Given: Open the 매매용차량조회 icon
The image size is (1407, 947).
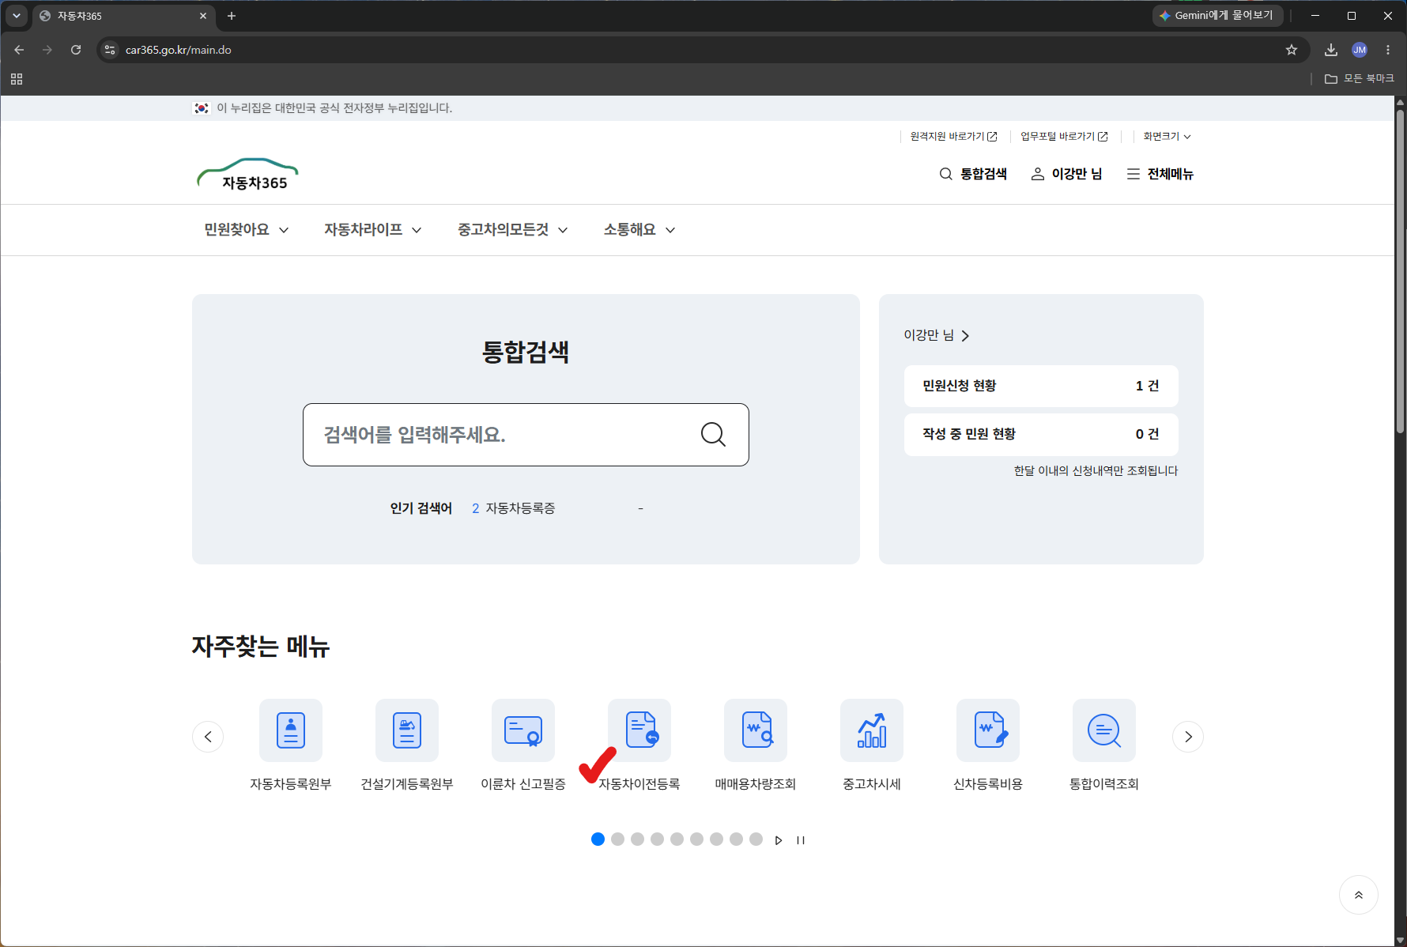Looking at the screenshot, I should coord(756,730).
